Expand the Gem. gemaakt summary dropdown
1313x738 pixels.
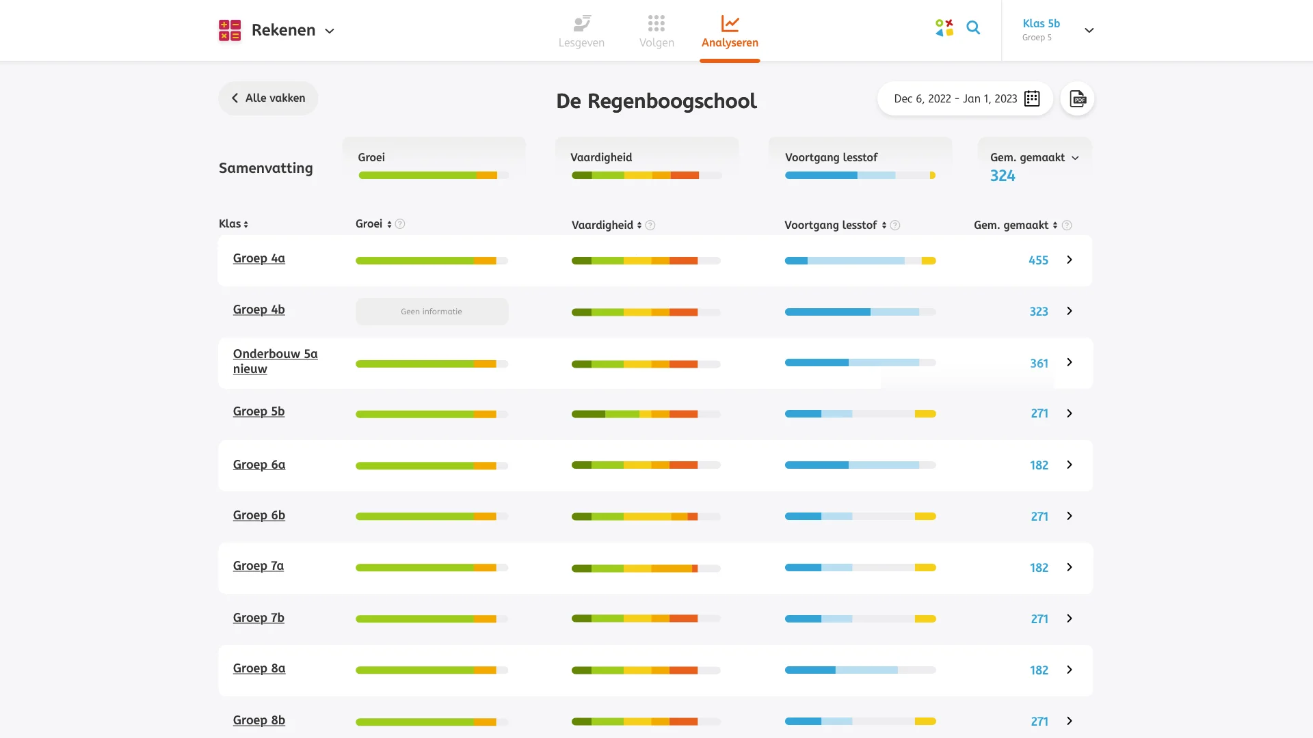coord(1075,158)
